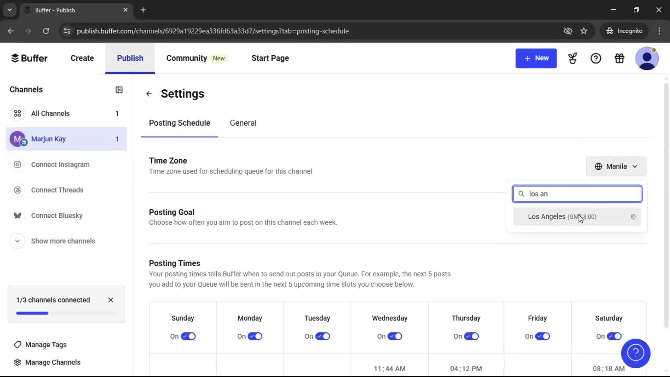
Task: Select the Connect Instagram icon
Action: coord(17,164)
